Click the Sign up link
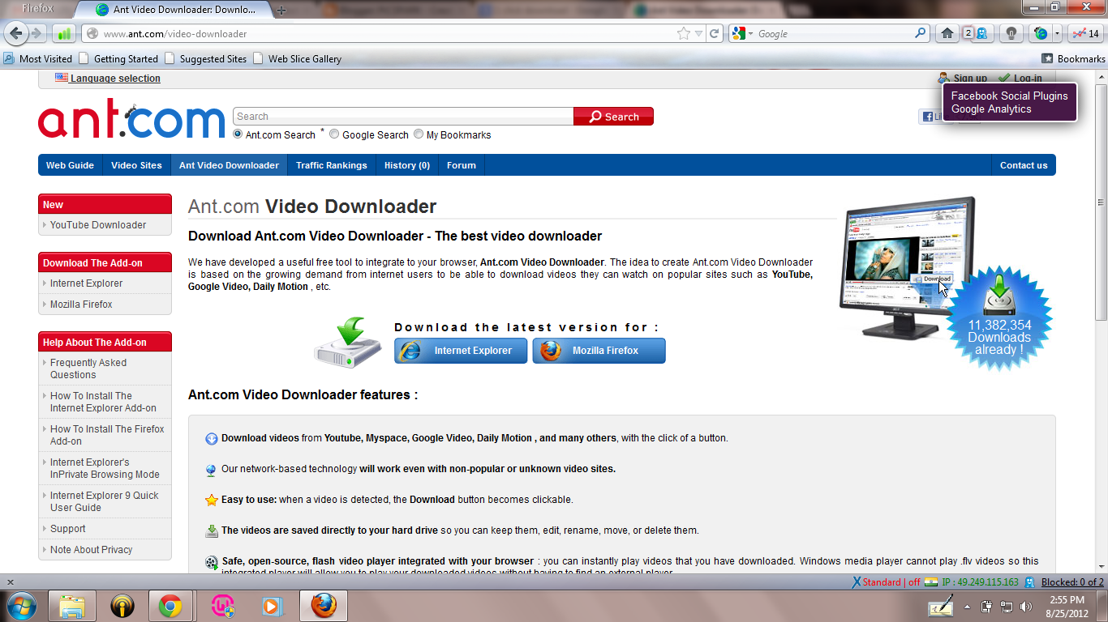1108x622 pixels. coord(970,79)
